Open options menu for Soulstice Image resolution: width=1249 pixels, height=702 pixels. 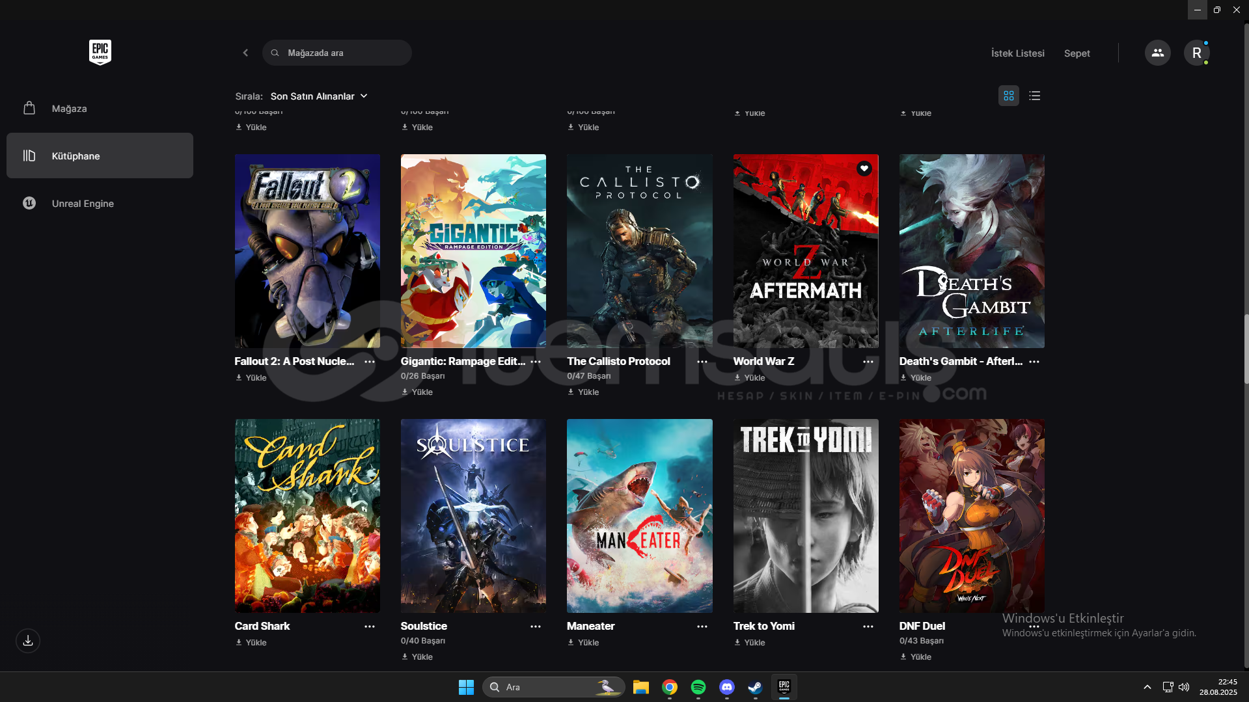coord(536,627)
